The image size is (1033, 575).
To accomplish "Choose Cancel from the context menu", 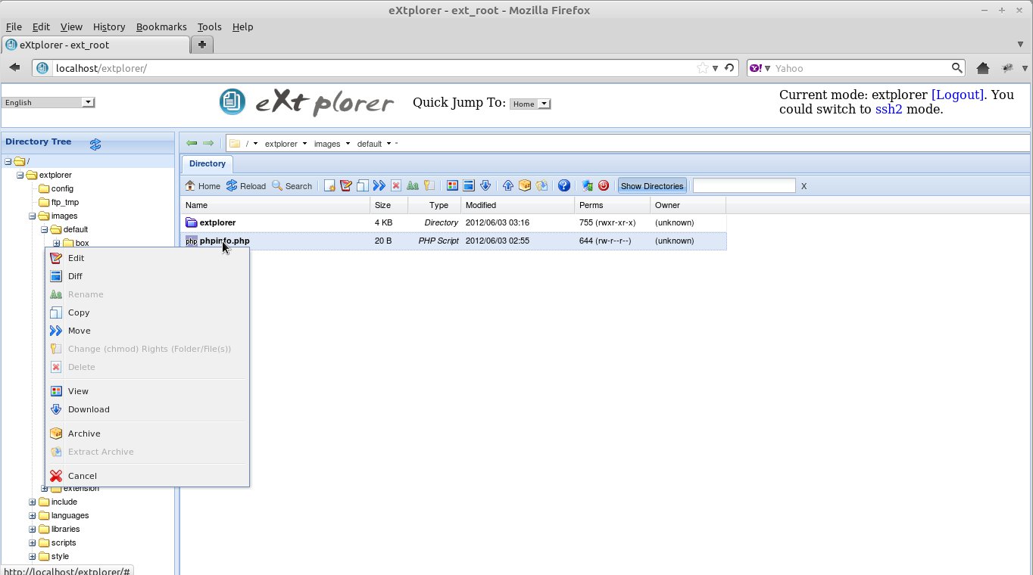I will [x=147, y=476].
